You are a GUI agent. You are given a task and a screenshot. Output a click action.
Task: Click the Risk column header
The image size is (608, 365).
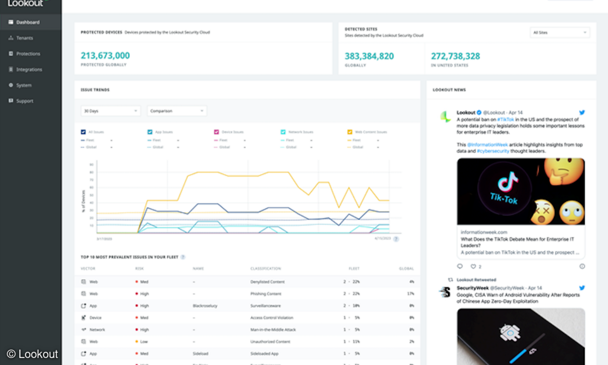(139, 269)
